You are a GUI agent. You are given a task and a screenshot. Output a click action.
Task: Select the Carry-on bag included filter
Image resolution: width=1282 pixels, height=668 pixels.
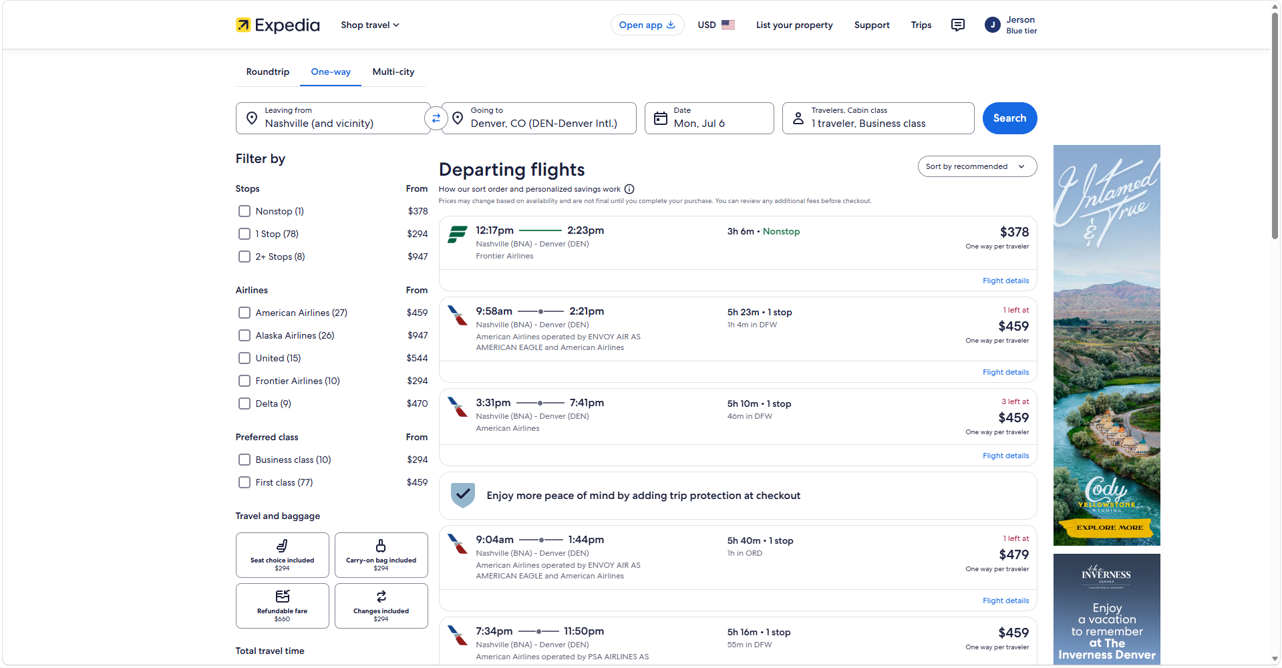tap(381, 555)
